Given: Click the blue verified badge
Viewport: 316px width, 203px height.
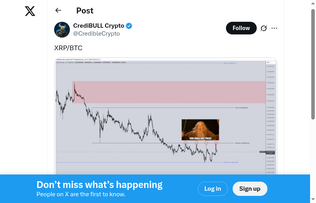Looking at the screenshot, I should point(129,26).
